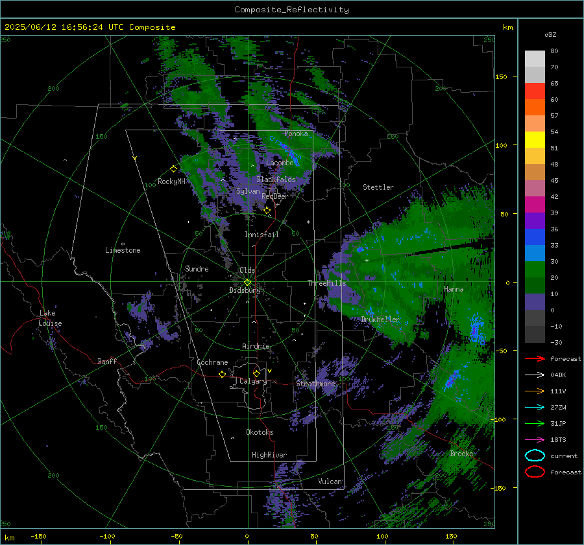Click the Olds city label
Image resolution: width=584 pixels, height=545 pixels.
(247, 270)
